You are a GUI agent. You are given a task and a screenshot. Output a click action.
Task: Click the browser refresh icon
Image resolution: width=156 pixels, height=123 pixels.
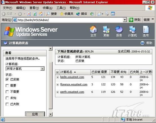tap(35, 14)
